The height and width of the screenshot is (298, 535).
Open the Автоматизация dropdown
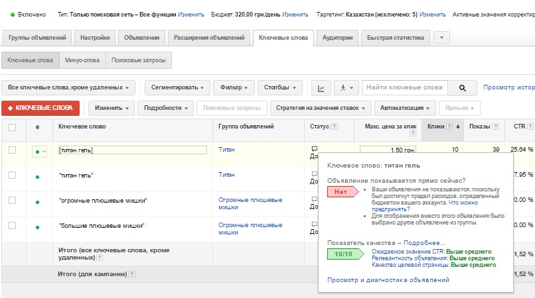click(x=405, y=108)
